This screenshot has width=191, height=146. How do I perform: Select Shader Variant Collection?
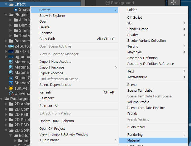pyautogui.click(x=153, y=41)
